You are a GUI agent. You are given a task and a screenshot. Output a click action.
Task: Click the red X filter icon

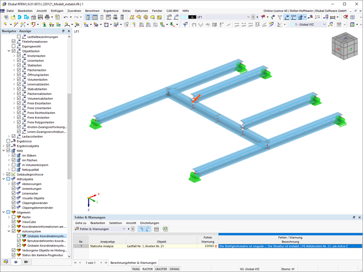(263, 17)
